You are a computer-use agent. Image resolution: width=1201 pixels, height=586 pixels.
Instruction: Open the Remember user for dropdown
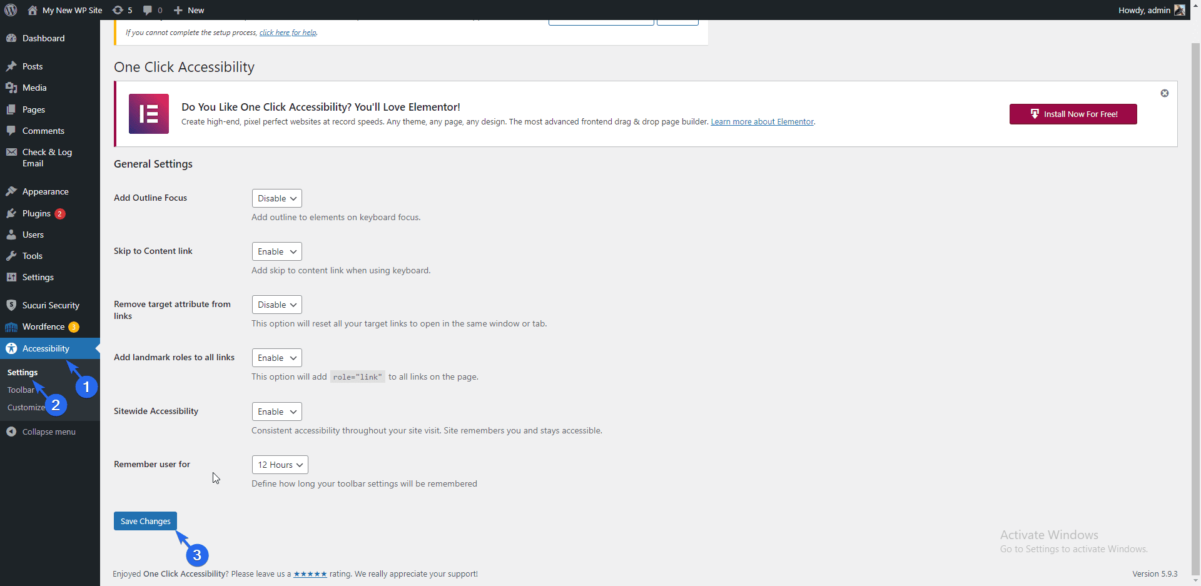point(280,465)
